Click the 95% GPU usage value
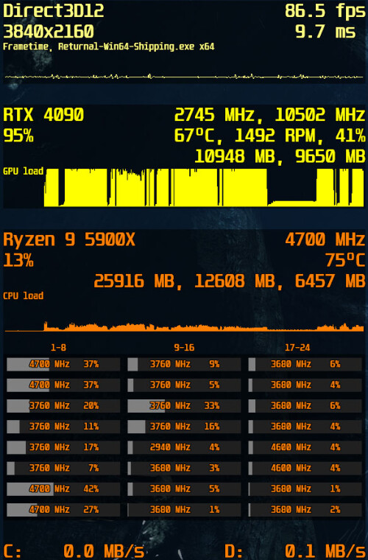The image size is (368, 560). click(x=18, y=136)
